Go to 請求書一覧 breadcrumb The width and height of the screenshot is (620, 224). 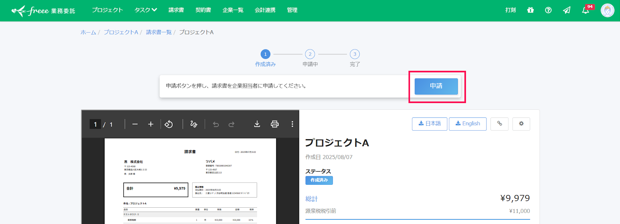tap(159, 32)
